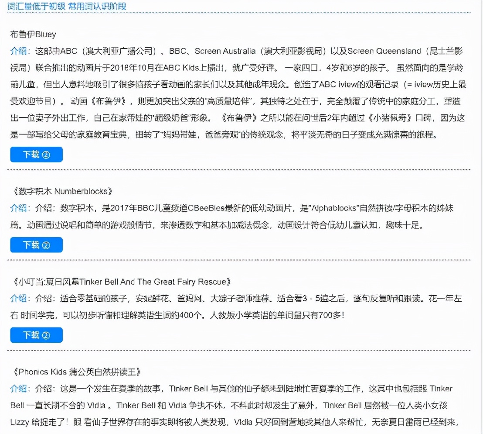Screen dimensions: 483x434
Task: Click the 布鲁伊Bluey title
Action: pyautogui.click(x=33, y=34)
